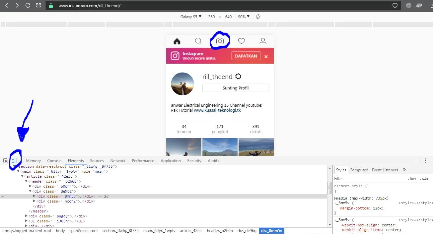Toggle the .cls class editor
The height and width of the screenshot is (234, 433).
coord(425,178)
